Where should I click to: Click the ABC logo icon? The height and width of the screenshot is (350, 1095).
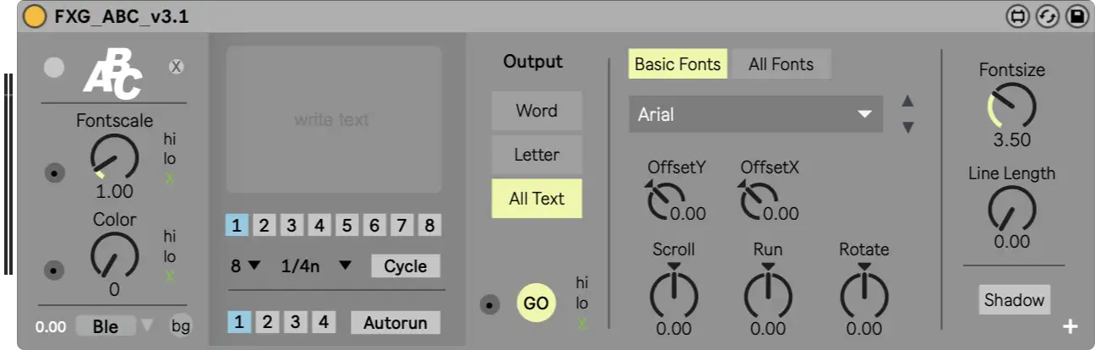click(x=112, y=74)
